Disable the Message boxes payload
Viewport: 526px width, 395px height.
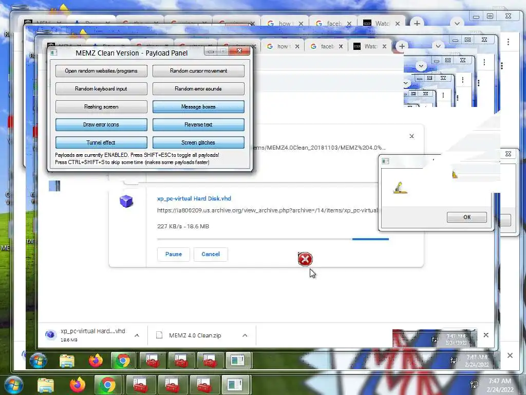click(x=199, y=107)
